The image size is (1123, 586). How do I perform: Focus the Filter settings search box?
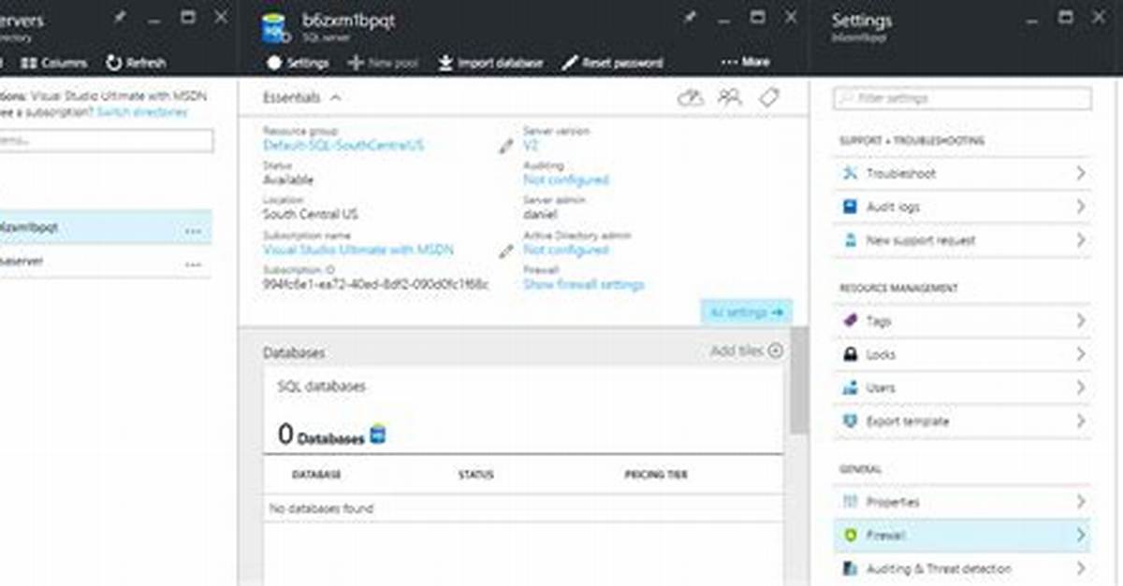click(x=962, y=98)
